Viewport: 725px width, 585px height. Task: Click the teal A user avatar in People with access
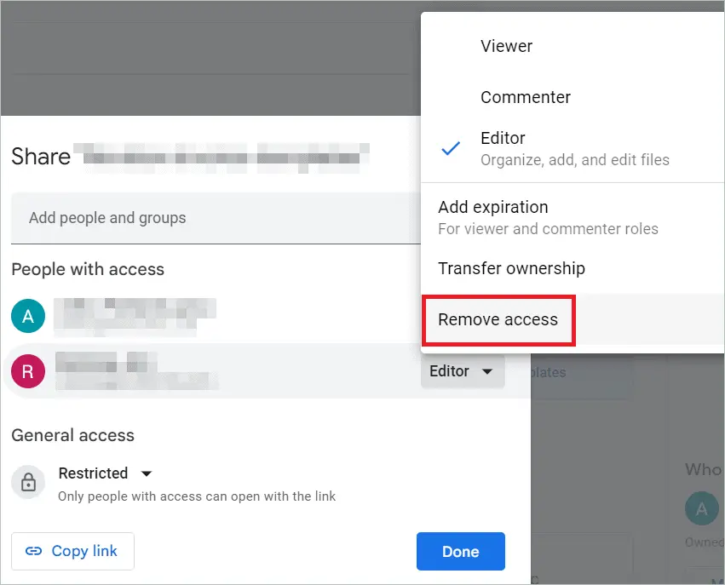click(28, 317)
